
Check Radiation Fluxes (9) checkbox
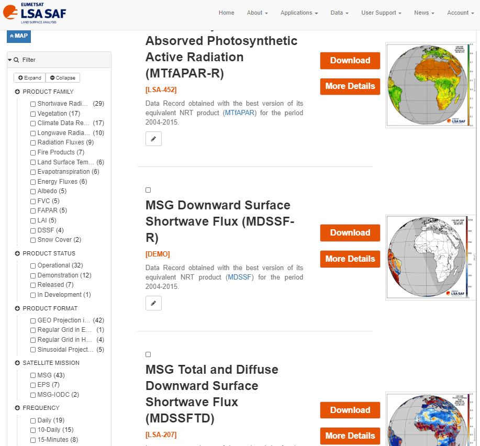33,142
